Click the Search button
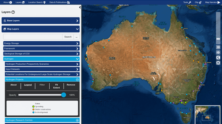The width and height of the screenshot is (222, 124). pos(68,37)
